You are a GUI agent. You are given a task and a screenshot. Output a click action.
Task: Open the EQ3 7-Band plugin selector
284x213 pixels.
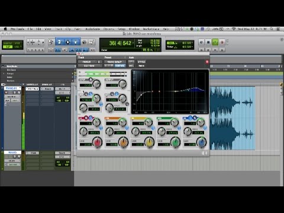tap(89, 66)
